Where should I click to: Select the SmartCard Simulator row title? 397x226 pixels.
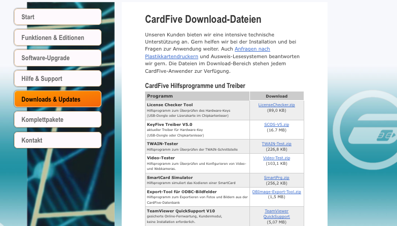tap(170, 177)
